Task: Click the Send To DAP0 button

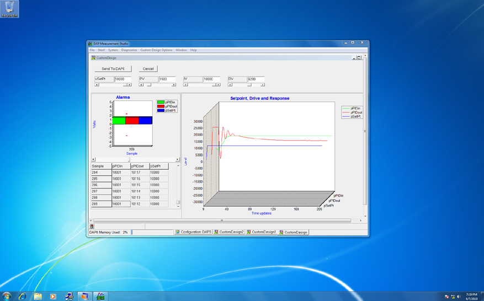Action: tap(113, 69)
